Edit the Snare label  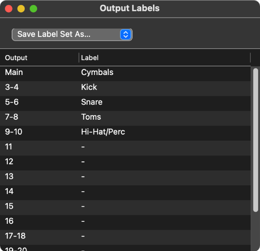click(x=92, y=102)
